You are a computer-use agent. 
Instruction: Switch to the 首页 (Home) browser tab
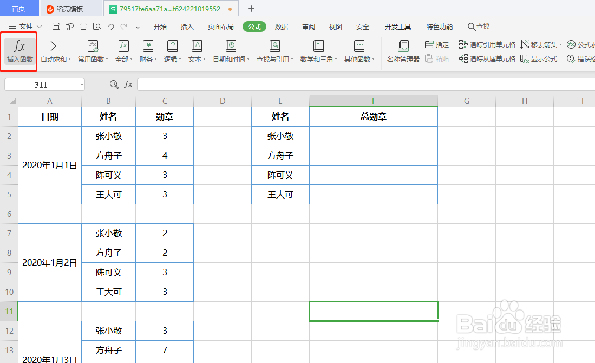[19, 8]
